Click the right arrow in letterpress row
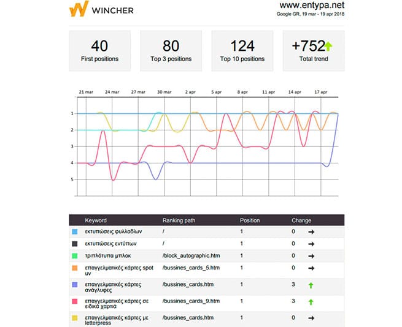The width and height of the screenshot is (402, 327). [311, 318]
